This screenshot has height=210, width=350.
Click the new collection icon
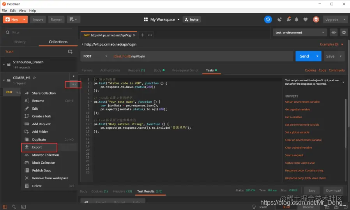[70, 52]
